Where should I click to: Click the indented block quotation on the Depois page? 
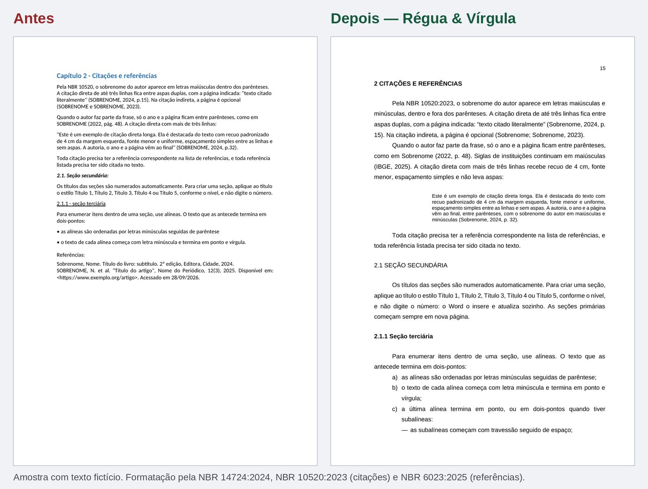pyautogui.click(x=518, y=208)
